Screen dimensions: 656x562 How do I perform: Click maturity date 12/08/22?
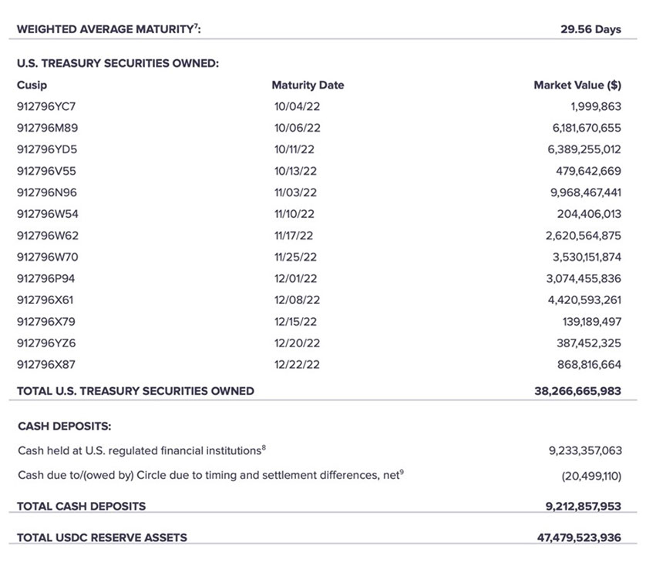coord(297,300)
